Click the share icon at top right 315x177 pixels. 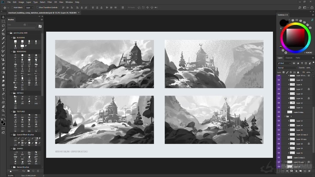coord(312,8)
